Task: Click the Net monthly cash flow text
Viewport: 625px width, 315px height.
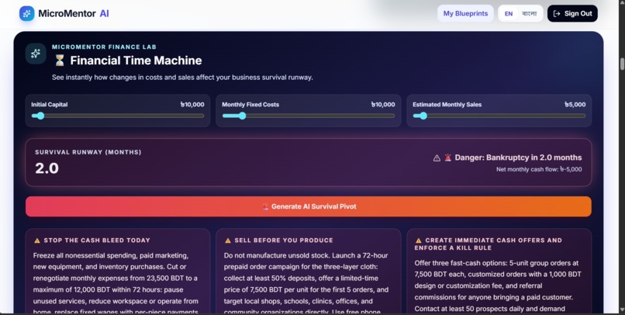Action: (x=539, y=169)
